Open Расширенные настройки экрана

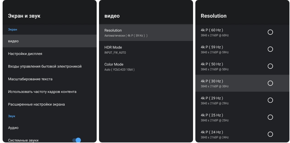coord(49,104)
